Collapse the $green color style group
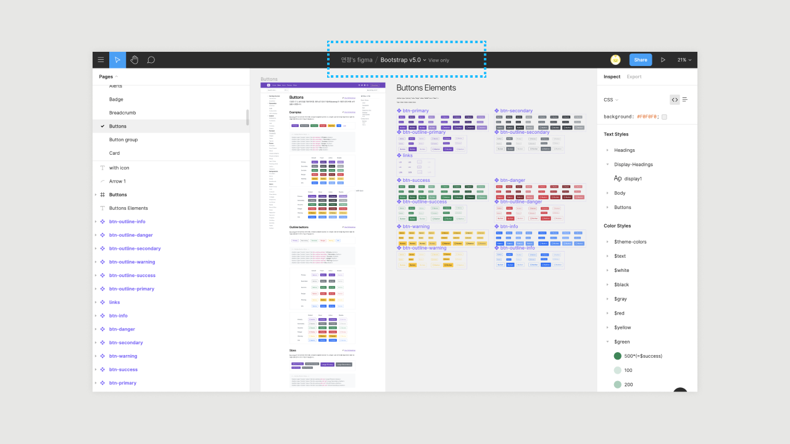Image resolution: width=790 pixels, height=444 pixels. click(607, 342)
